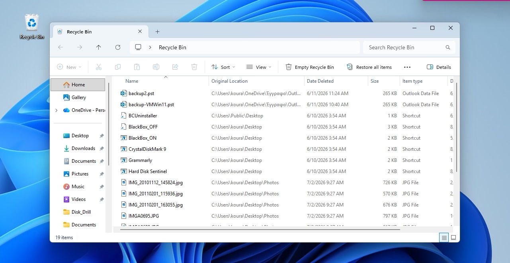Go up one level with up arrow
Viewport: 510px width, 263px height.
tap(99, 47)
